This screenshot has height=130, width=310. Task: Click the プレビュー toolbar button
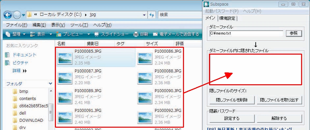pos(70,34)
